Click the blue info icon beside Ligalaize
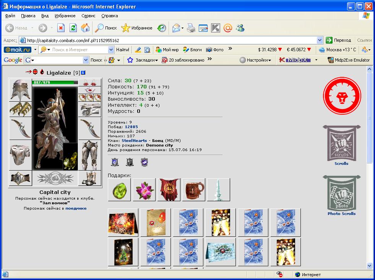Viewport: 375px width, 280px height. pyautogui.click(x=83, y=73)
